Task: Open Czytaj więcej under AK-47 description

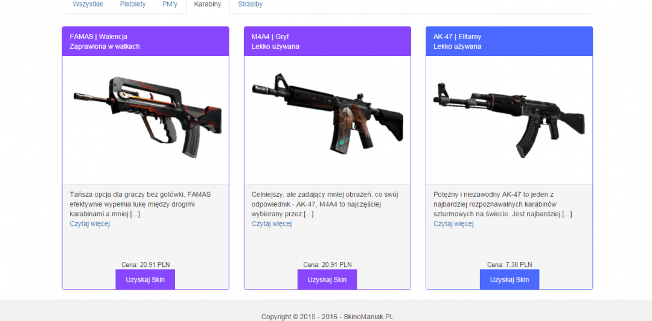Action: [x=453, y=224]
